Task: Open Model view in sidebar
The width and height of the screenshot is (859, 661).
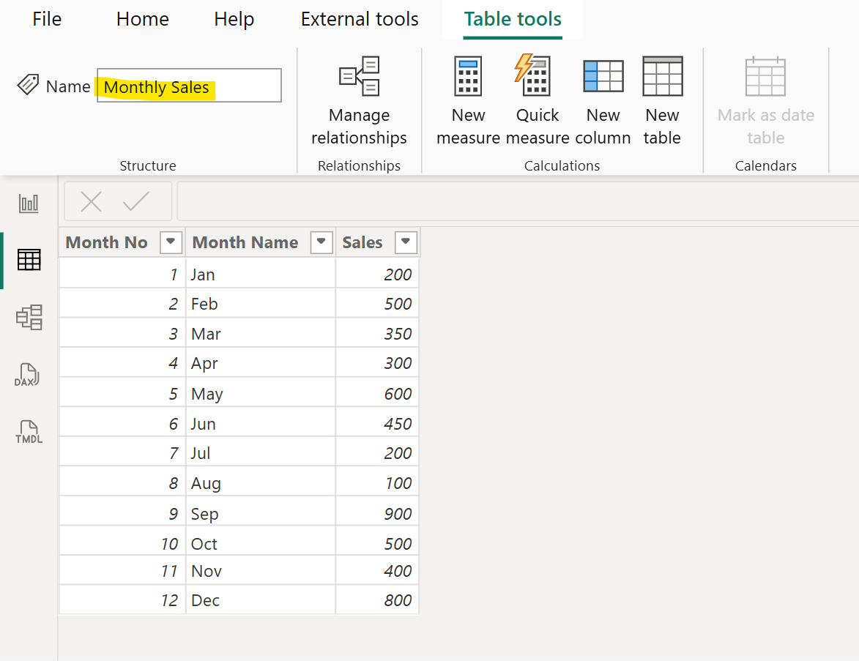Action: click(x=29, y=317)
